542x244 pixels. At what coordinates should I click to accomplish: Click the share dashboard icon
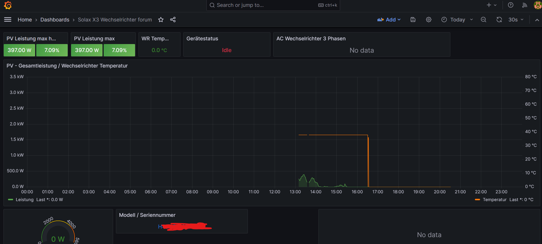[x=173, y=19]
